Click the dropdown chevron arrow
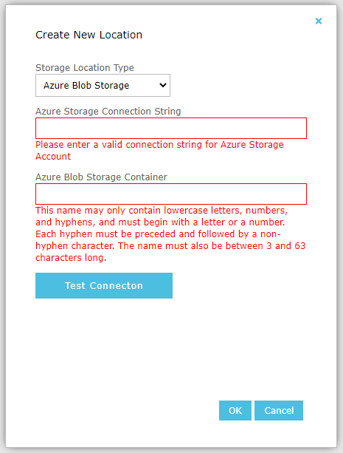The height and width of the screenshot is (453, 343). pyautogui.click(x=163, y=85)
